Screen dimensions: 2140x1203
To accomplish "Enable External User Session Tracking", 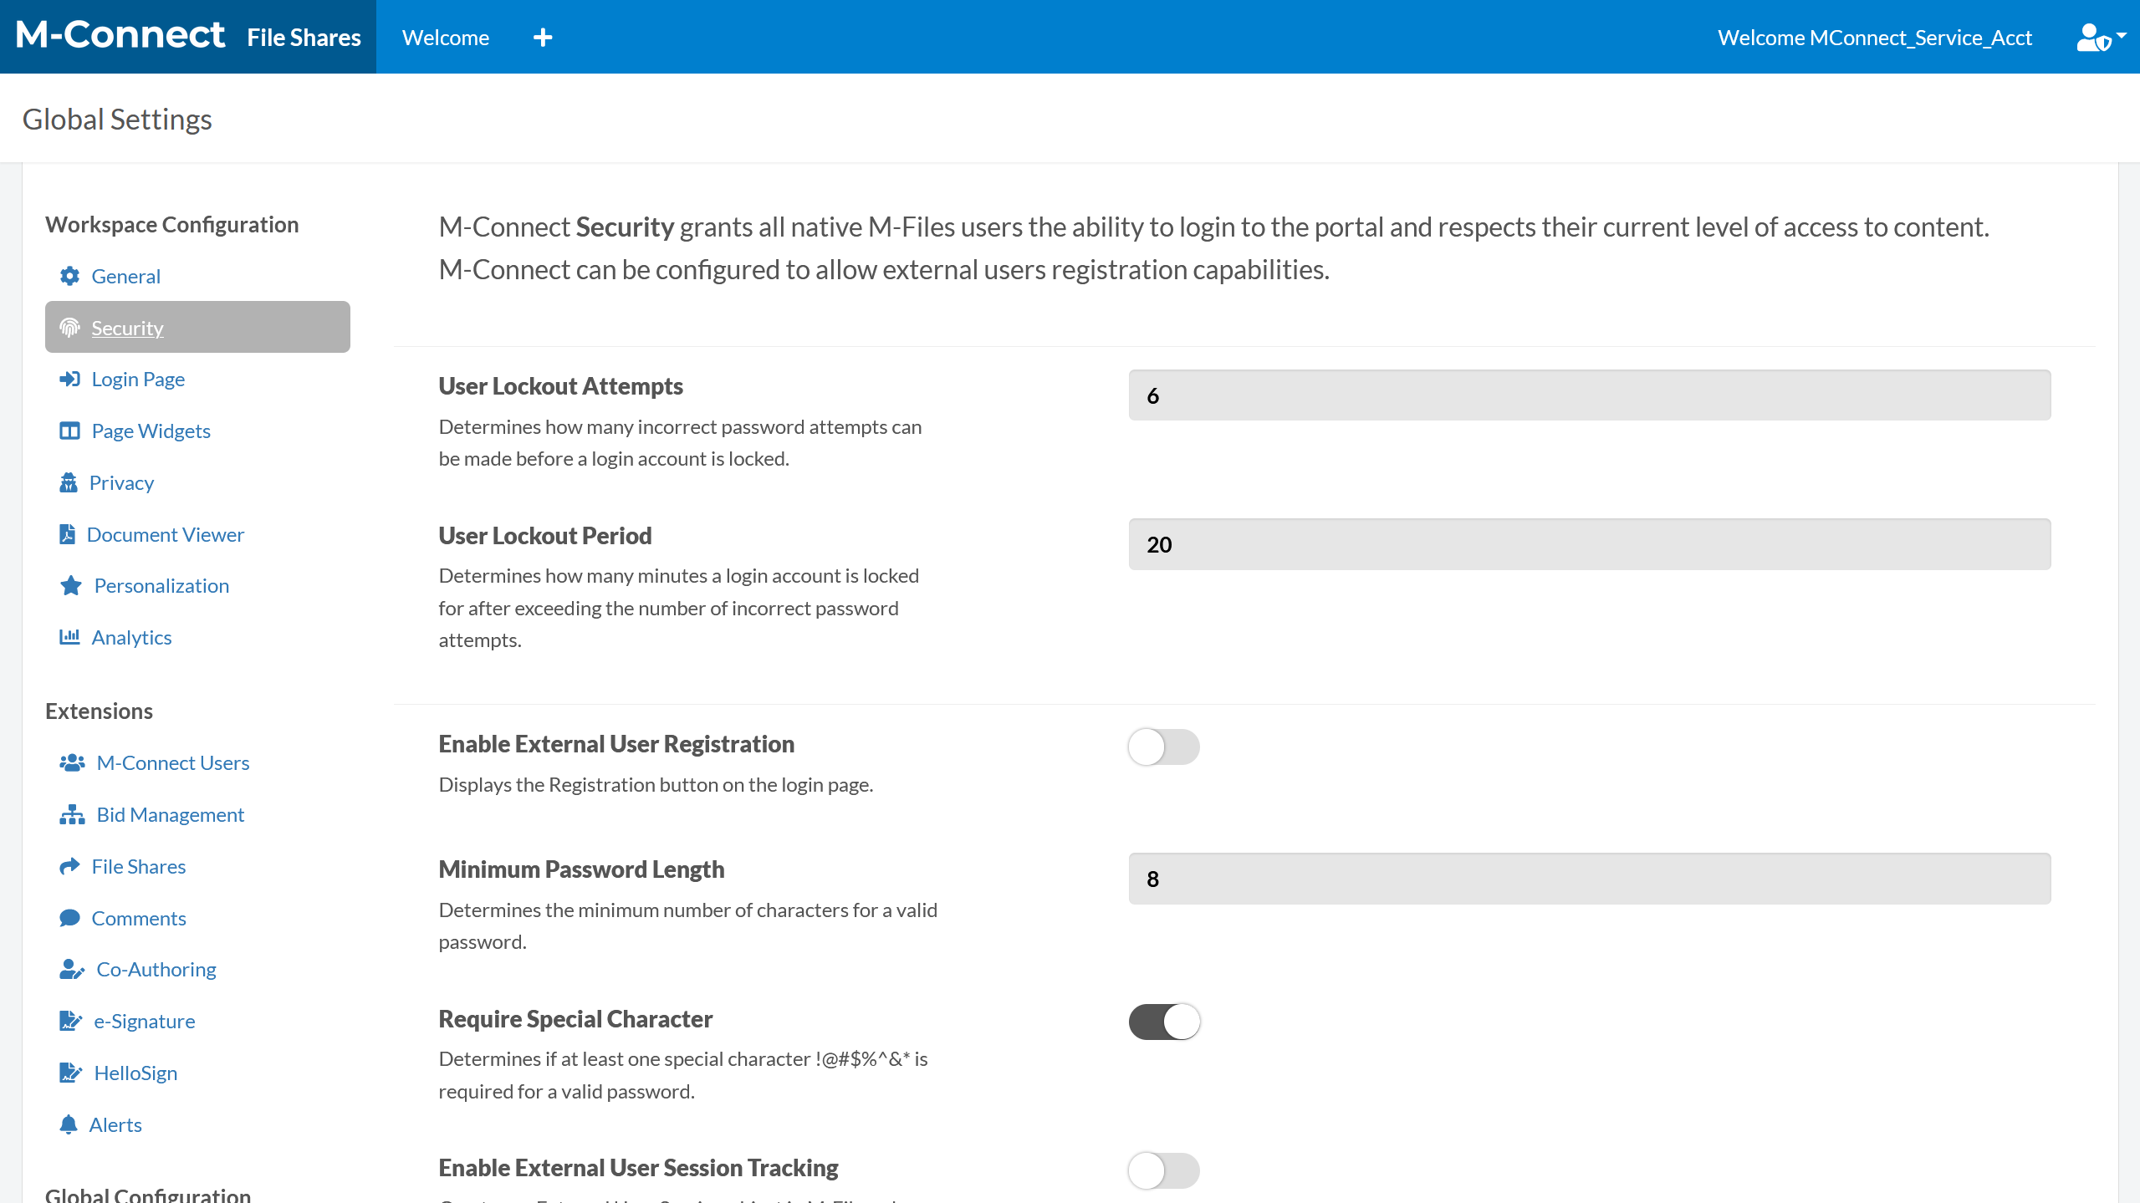I will (1163, 1170).
